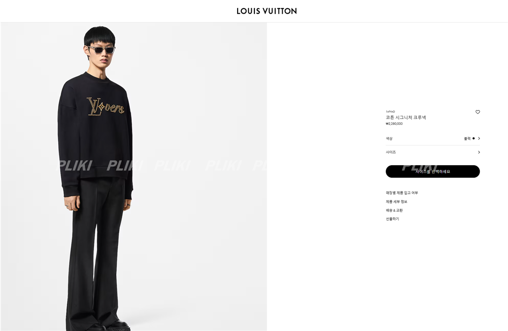Click the ₩2,280,000 price text

click(x=394, y=124)
